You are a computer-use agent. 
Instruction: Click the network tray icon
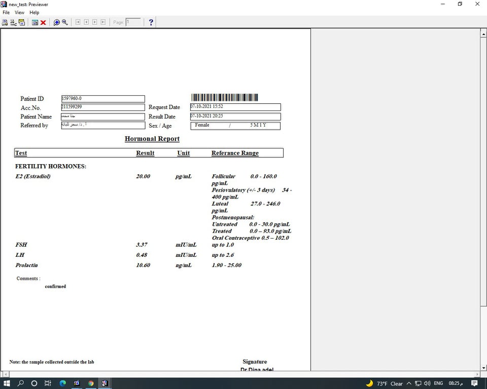pos(418,383)
